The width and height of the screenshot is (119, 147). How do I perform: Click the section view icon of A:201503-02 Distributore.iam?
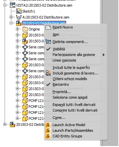19,17
